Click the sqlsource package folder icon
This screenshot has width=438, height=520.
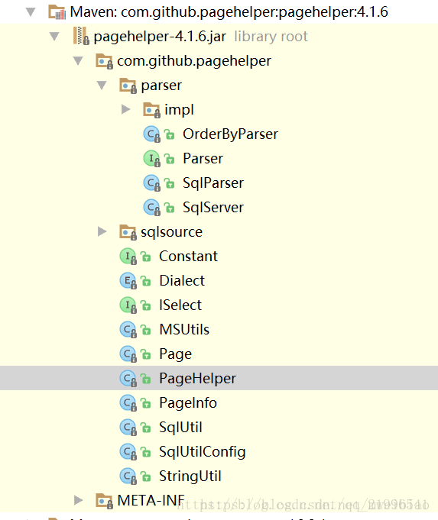tap(128, 232)
